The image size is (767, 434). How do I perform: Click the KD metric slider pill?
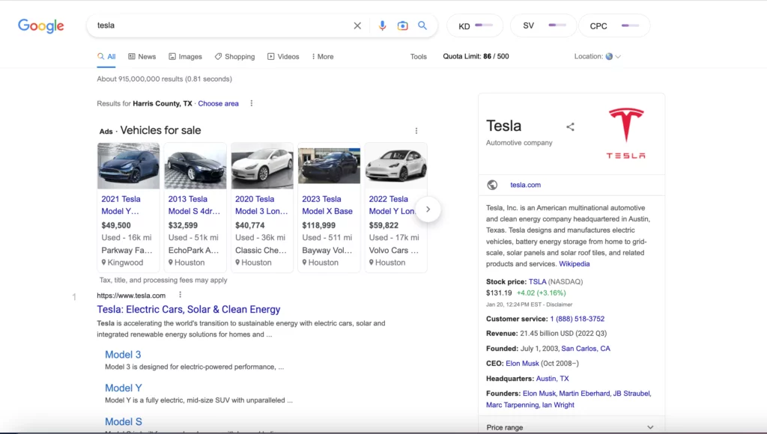pos(475,26)
